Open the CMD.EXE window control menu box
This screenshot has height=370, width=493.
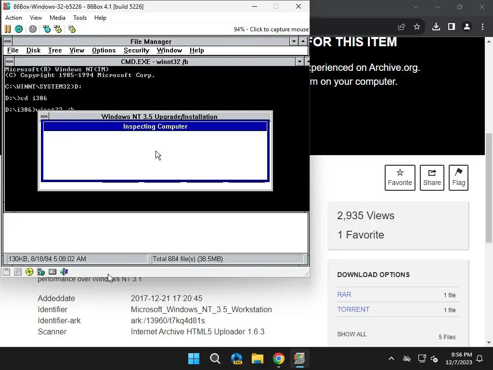[x=10, y=62]
